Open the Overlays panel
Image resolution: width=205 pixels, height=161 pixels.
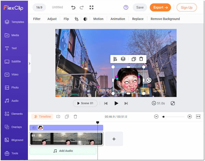pyautogui.click(x=13, y=127)
